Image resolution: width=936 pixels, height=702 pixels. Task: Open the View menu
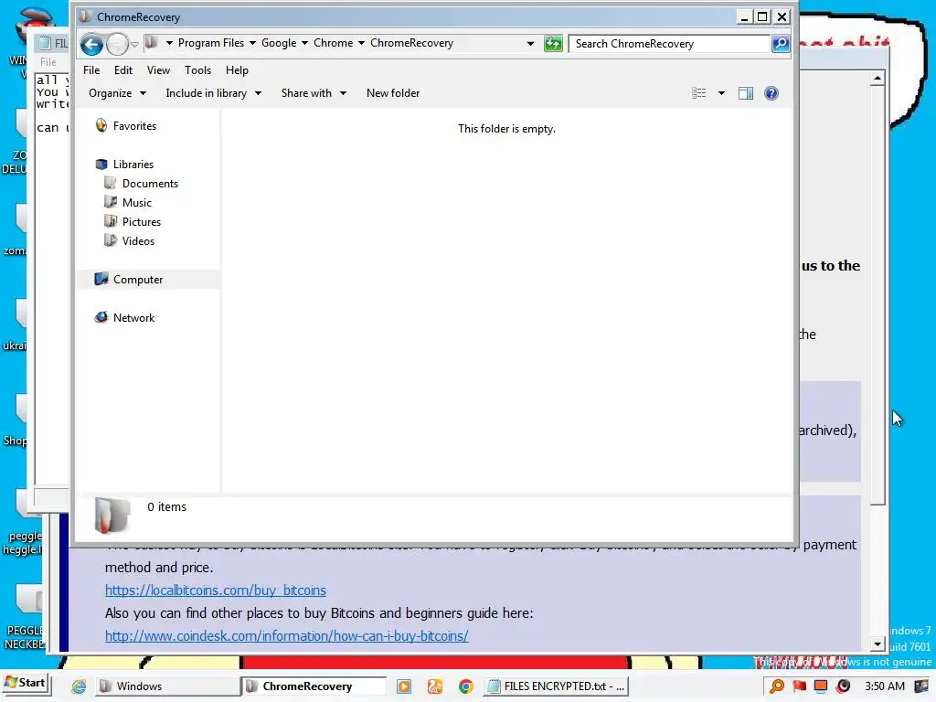tap(158, 70)
